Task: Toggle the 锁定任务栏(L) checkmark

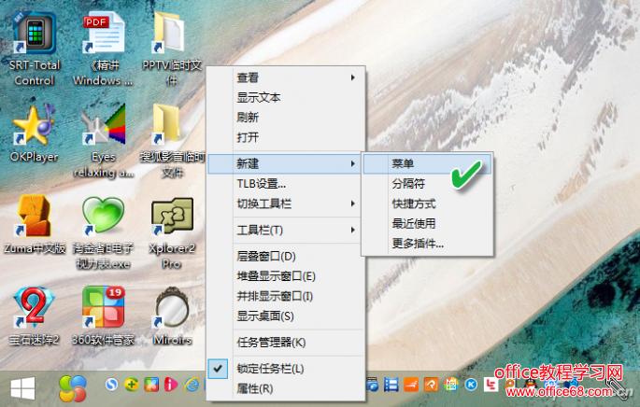Action: tap(218, 369)
